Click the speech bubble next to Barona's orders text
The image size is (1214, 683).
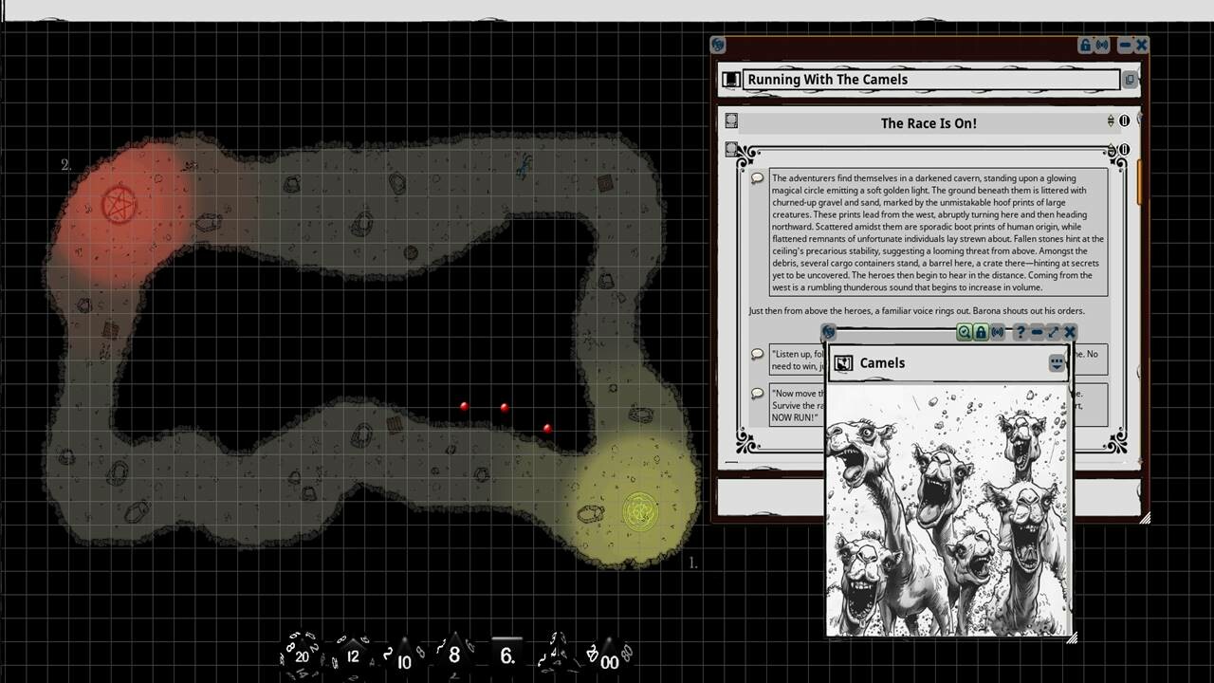click(757, 354)
